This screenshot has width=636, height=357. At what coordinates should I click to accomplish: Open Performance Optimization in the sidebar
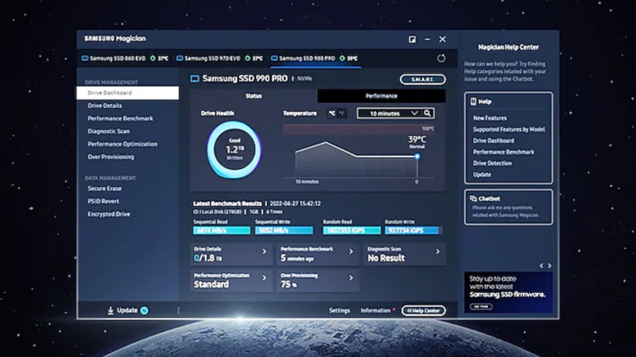(122, 144)
